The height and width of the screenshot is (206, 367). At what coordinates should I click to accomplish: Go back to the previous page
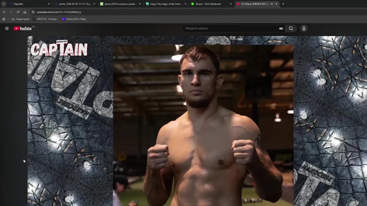pyautogui.click(x=4, y=12)
